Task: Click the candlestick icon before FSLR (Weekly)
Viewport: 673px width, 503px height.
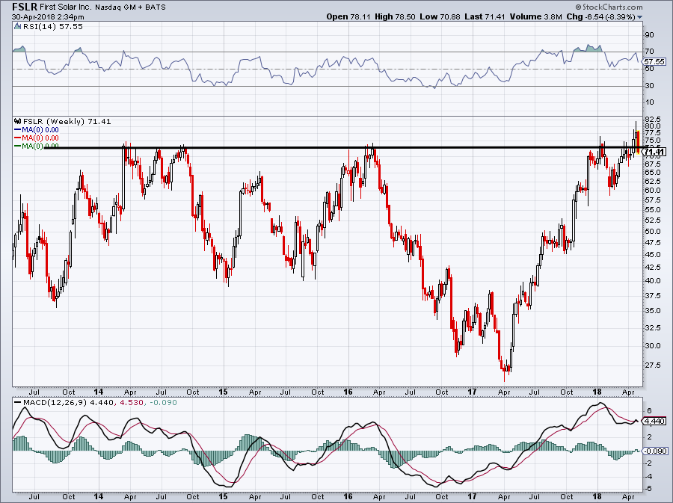Action: (x=18, y=121)
